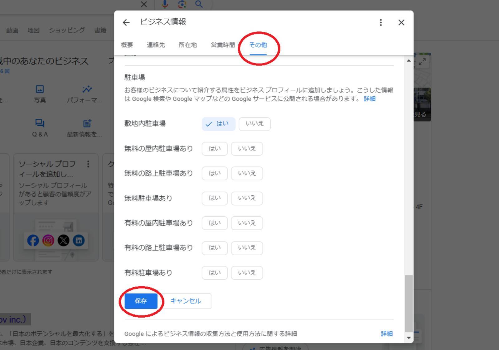Choose はい for 無料駐車場あり
The height and width of the screenshot is (350, 499).
[215, 198]
